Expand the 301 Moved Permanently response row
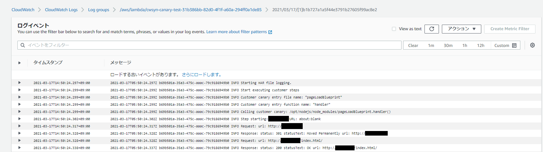The height and width of the screenshot is (152, 543). pyautogui.click(x=19, y=133)
